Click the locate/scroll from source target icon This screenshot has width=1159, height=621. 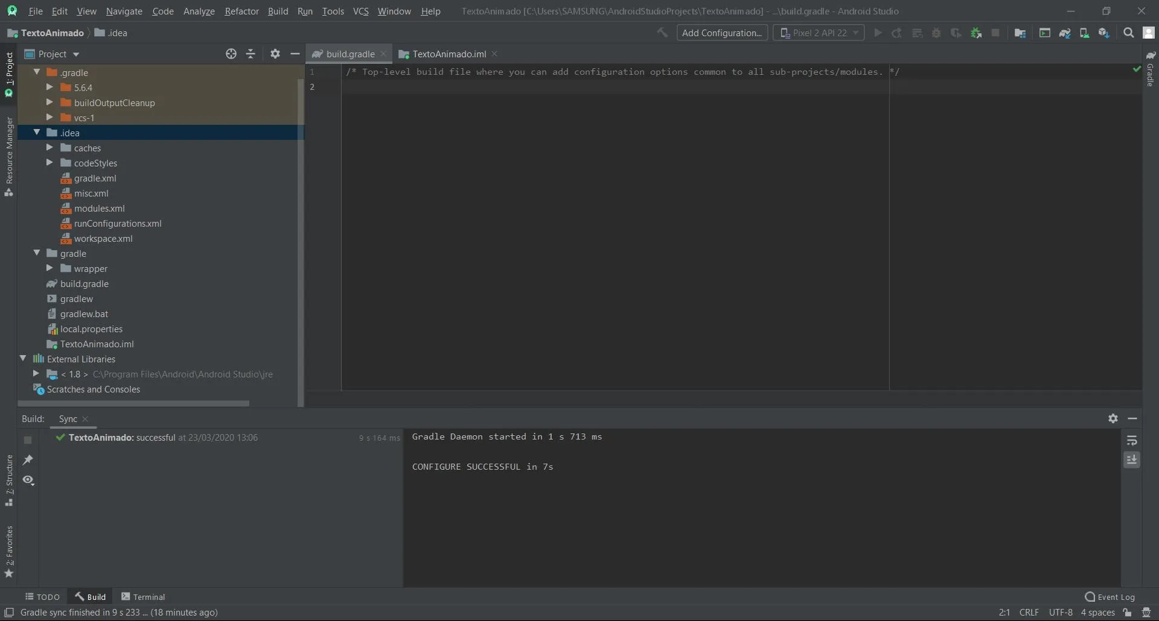pyautogui.click(x=231, y=54)
